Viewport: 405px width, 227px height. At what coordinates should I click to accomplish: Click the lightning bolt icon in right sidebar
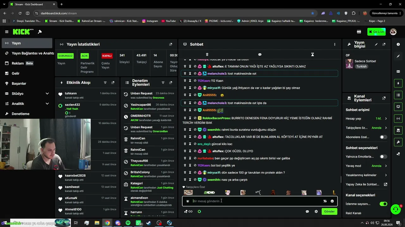[398, 83]
